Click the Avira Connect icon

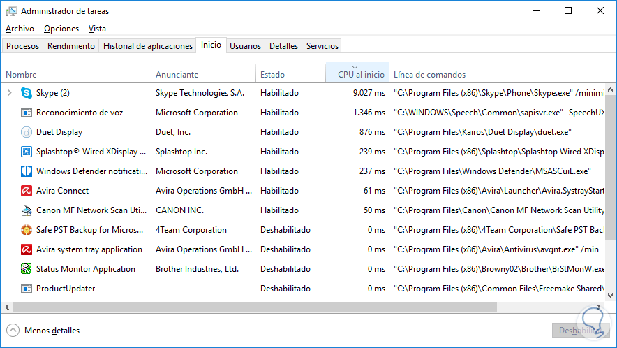click(27, 191)
